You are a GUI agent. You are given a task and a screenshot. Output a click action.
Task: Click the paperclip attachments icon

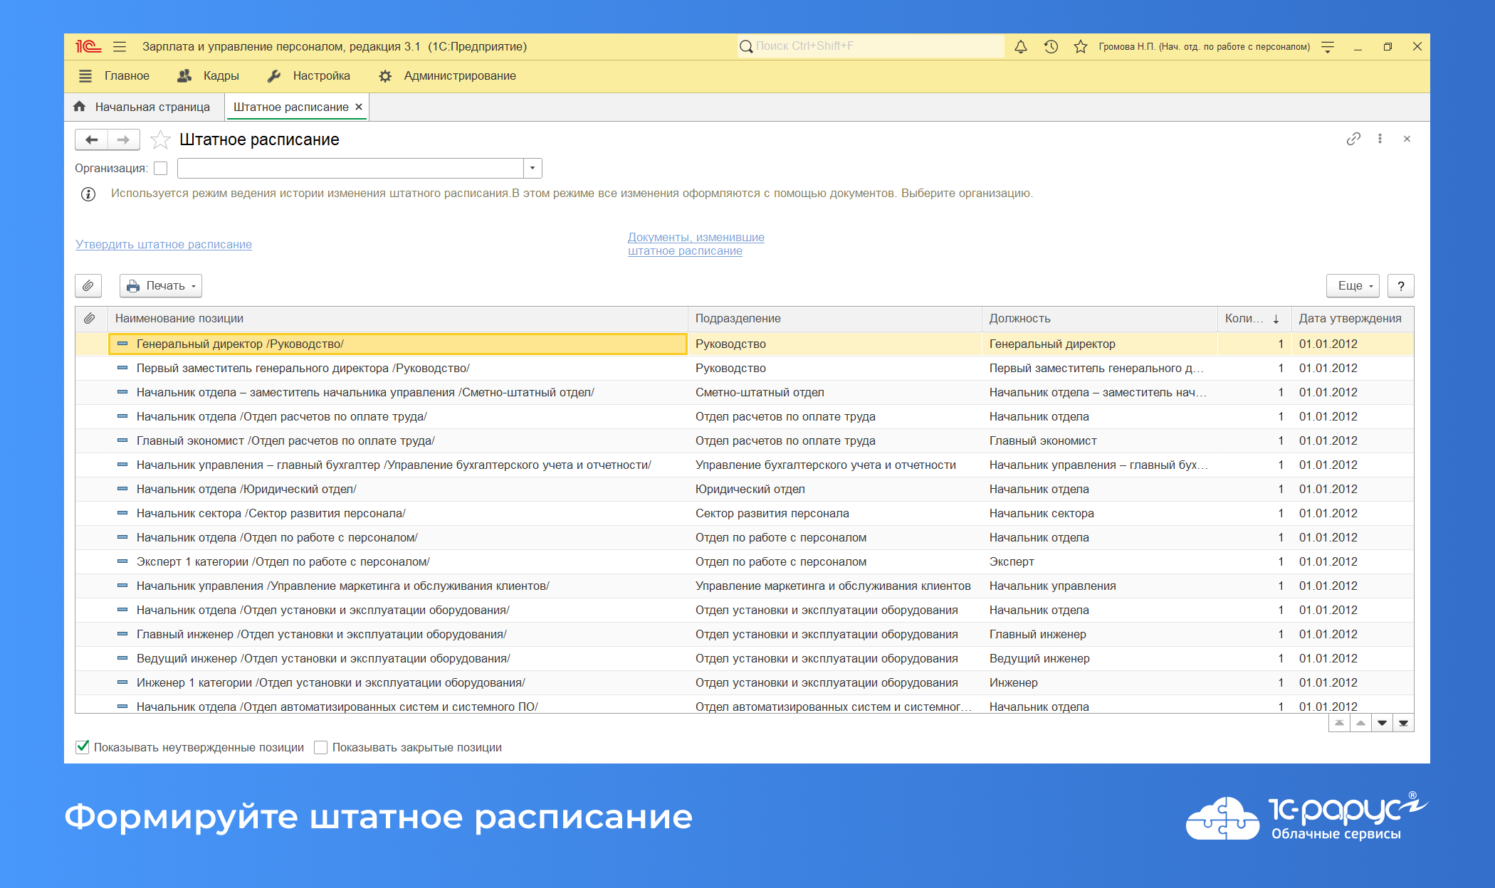(88, 285)
